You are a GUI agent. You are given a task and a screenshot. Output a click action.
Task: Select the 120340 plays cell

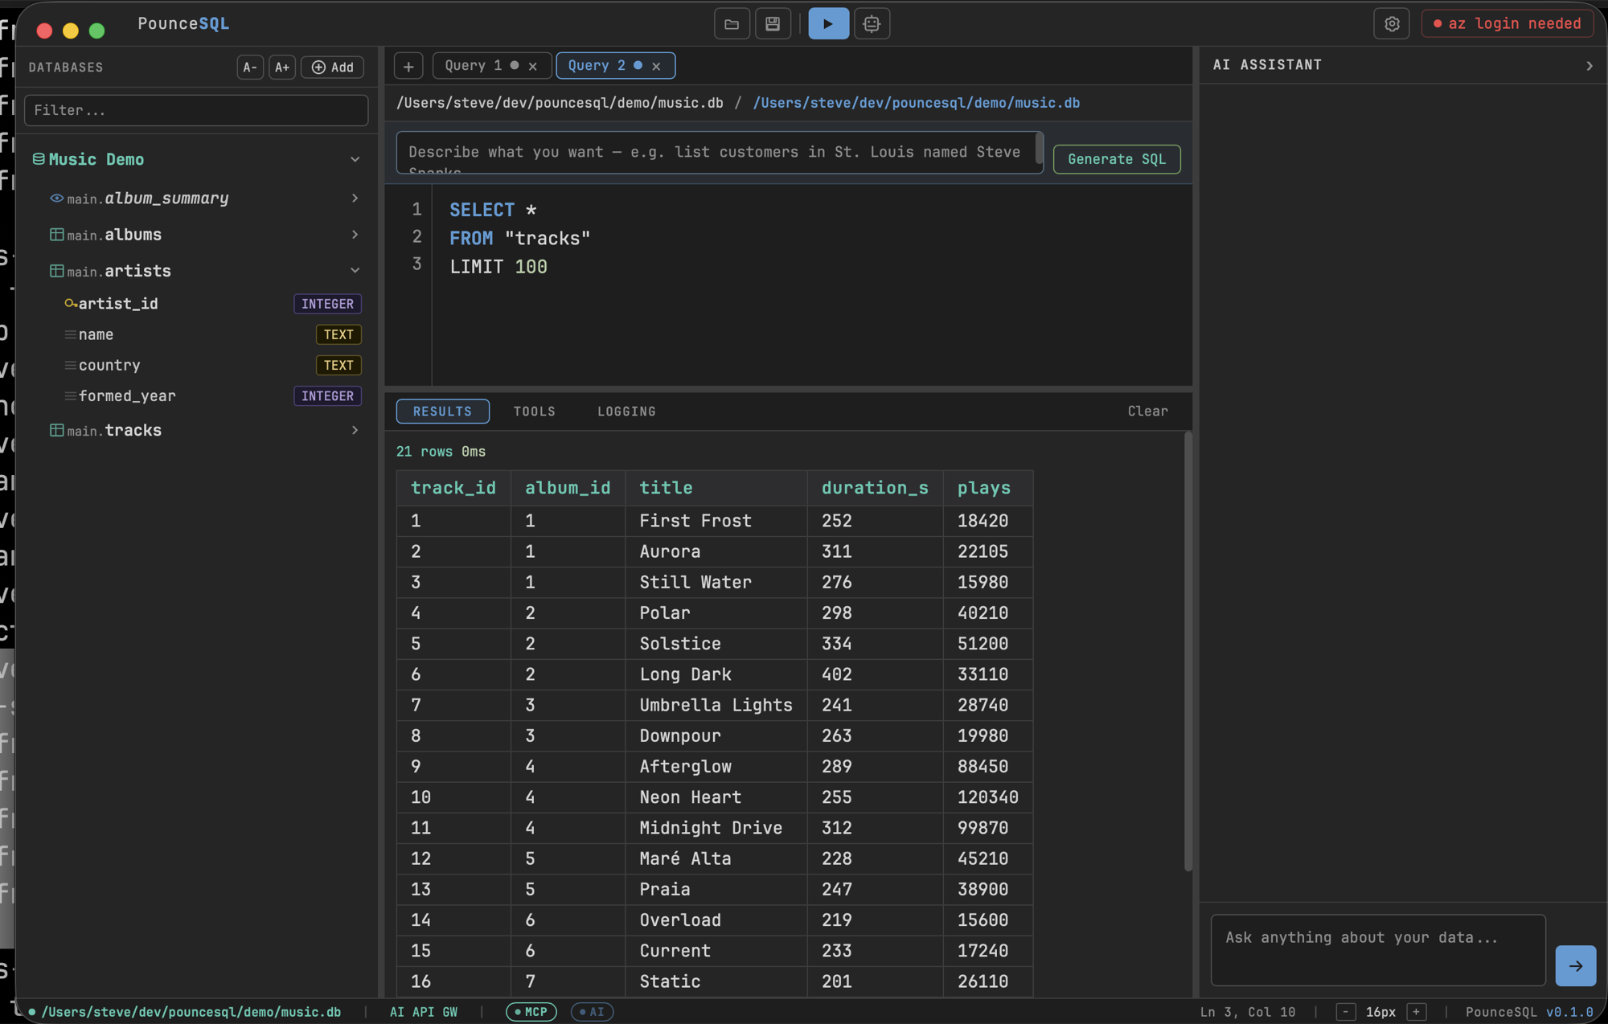point(988,797)
